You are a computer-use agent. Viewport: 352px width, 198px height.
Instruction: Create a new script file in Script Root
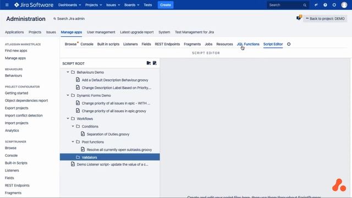pyautogui.click(x=155, y=63)
